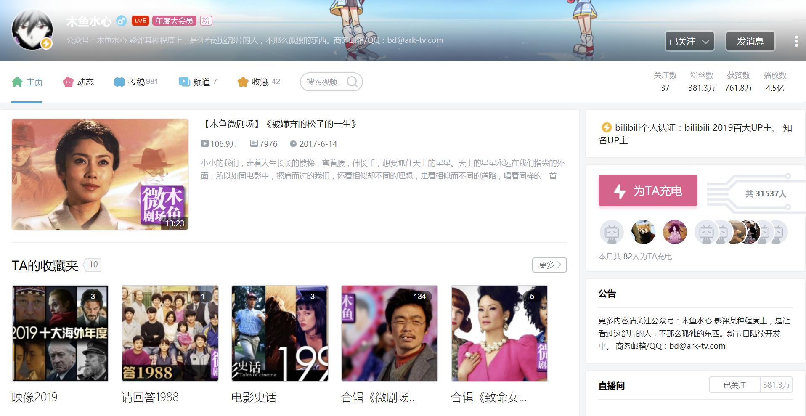Click the 频道 channels icon
The image size is (806, 416).
coord(184,82)
